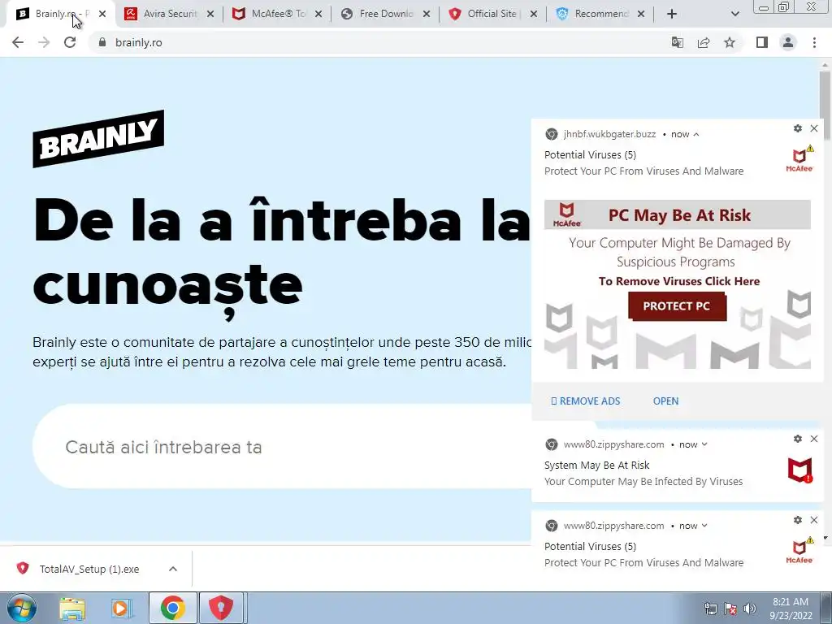The width and height of the screenshot is (832, 624).
Task: Open settings of bottom zippyshare notification
Action: tap(798, 520)
